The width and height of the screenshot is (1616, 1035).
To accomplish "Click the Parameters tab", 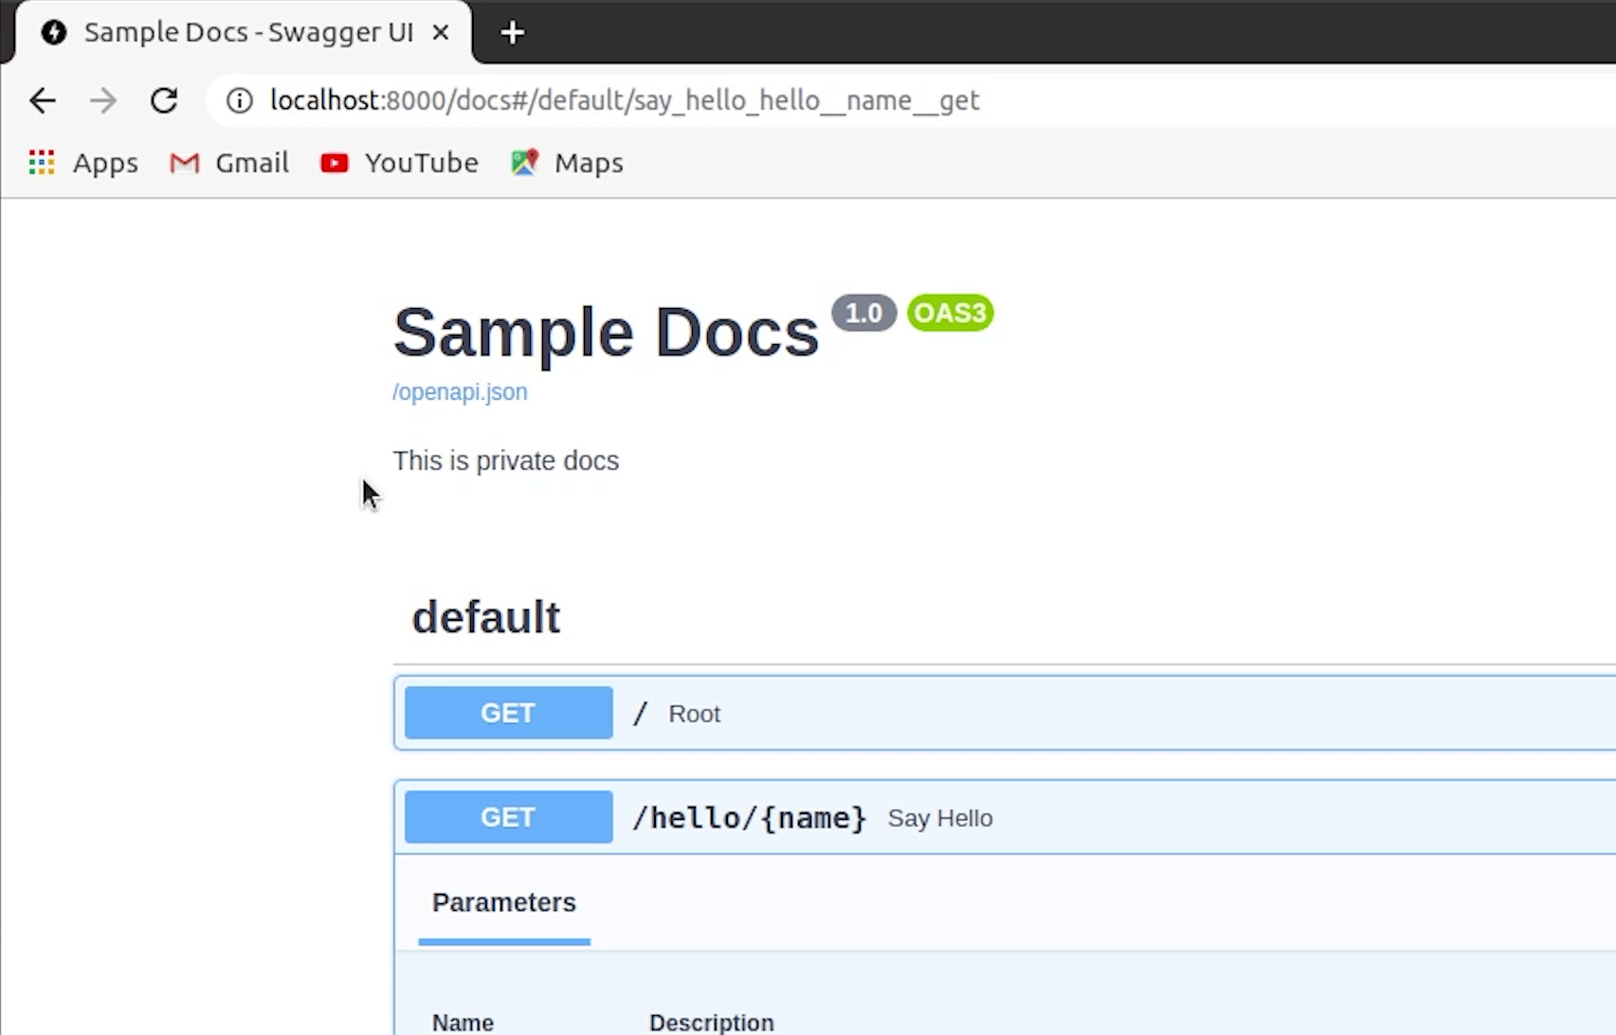I will [504, 903].
